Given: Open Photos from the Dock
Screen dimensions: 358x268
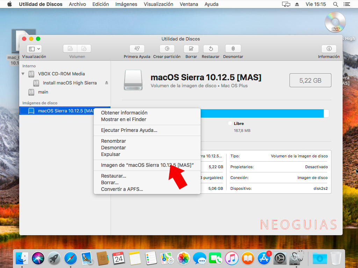Looking at the screenshot, I should tap(183, 259).
